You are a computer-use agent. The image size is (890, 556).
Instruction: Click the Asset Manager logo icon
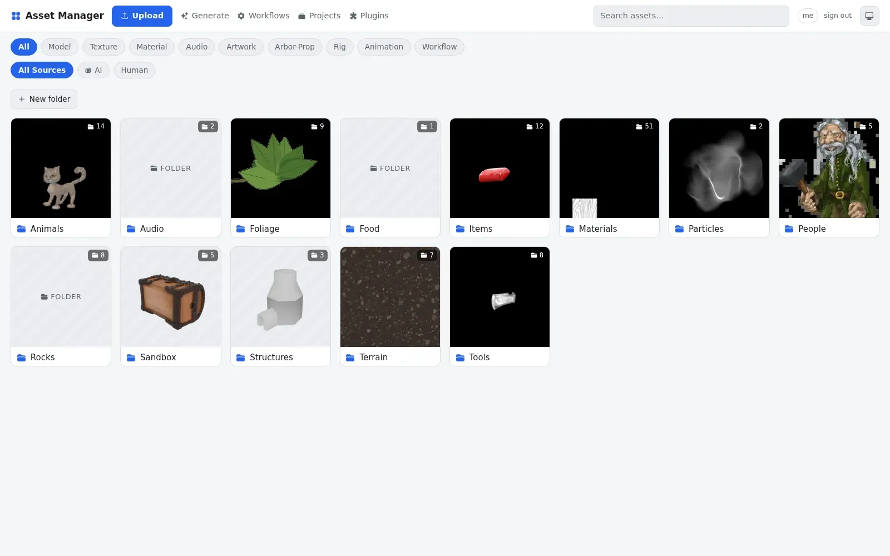point(16,16)
